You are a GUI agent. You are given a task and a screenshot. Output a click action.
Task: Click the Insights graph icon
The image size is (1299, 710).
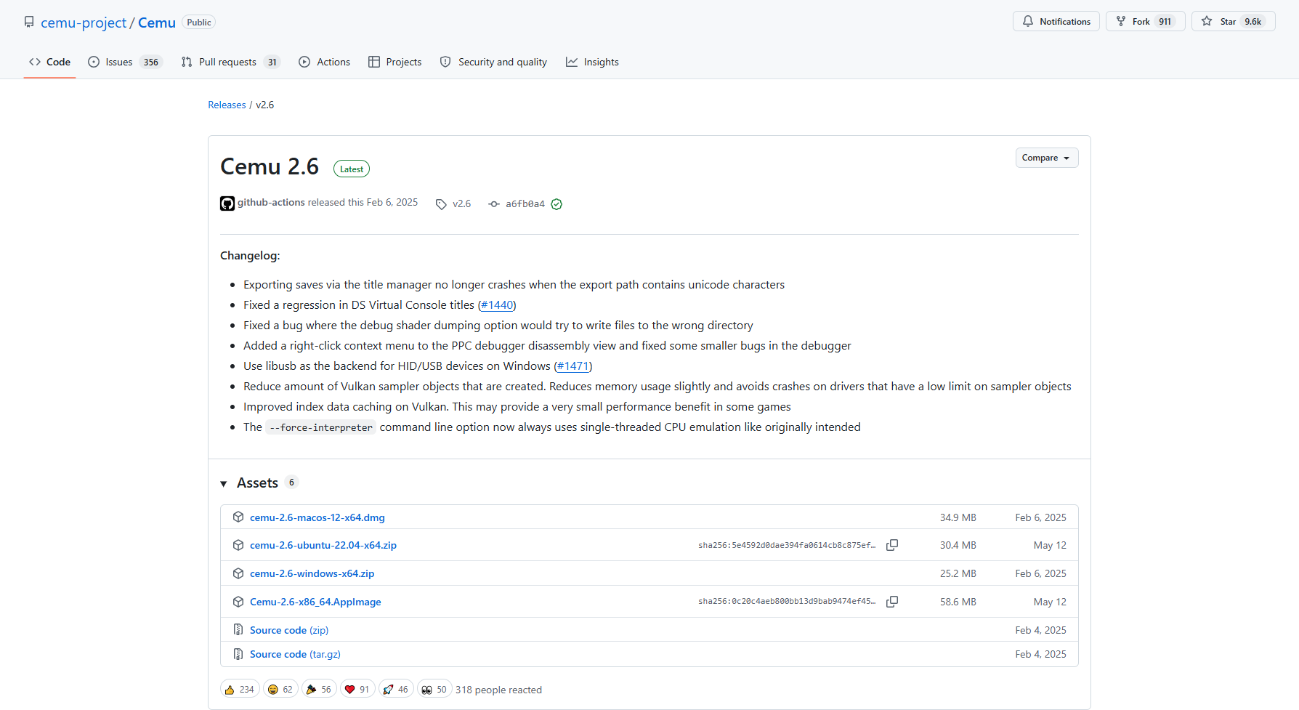(x=572, y=62)
